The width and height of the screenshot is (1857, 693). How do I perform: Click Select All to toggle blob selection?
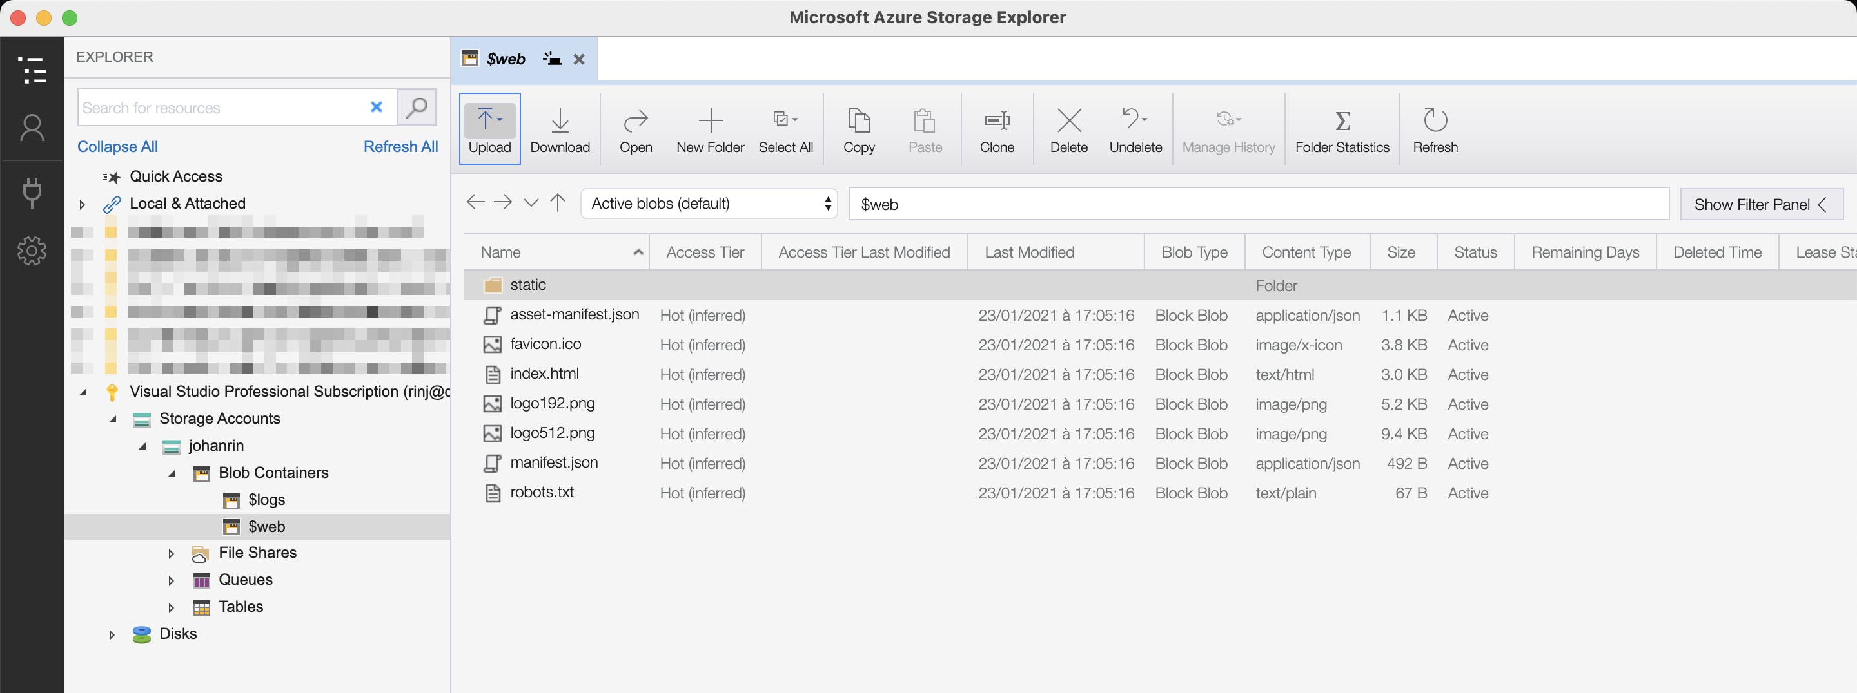[x=786, y=128]
